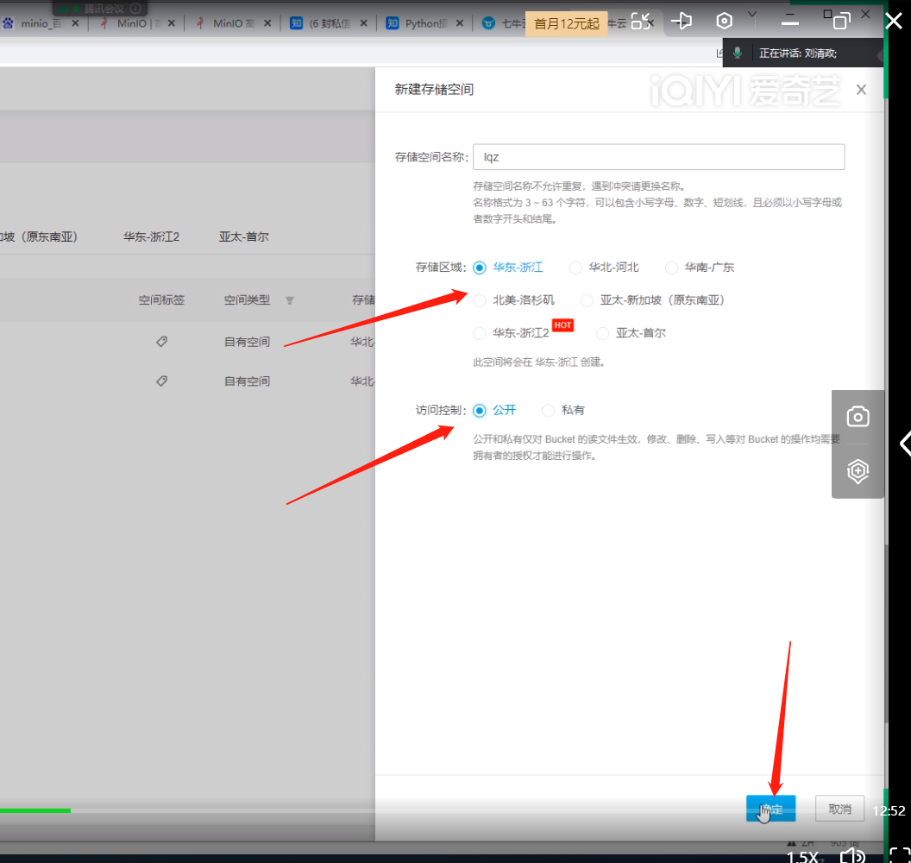Click the tag icon in first bucket row
The width and height of the screenshot is (911, 863).
[161, 341]
